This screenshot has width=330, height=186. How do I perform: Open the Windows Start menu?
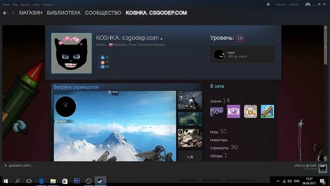click(x=6, y=181)
